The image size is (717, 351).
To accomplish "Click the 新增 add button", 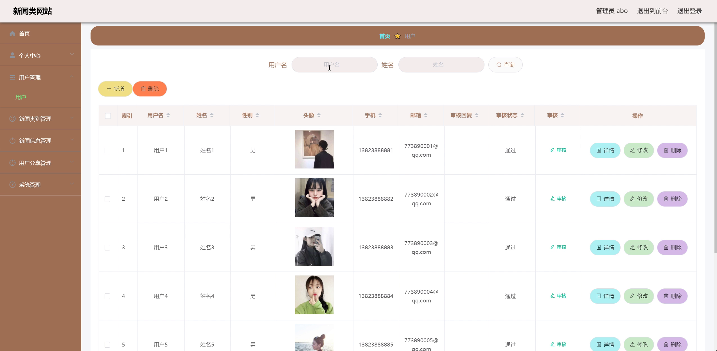I will (115, 89).
